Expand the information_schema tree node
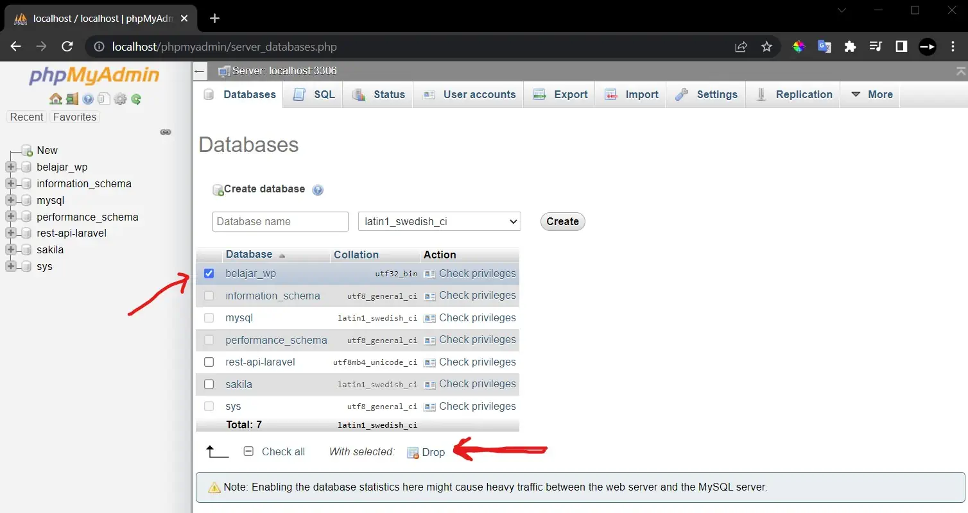The width and height of the screenshot is (968, 513). tap(10, 184)
